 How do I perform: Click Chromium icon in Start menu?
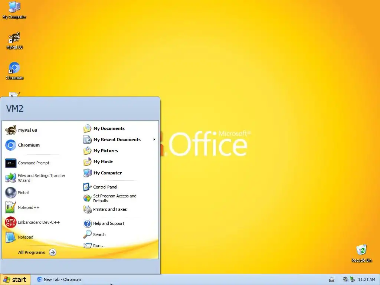coord(11,145)
